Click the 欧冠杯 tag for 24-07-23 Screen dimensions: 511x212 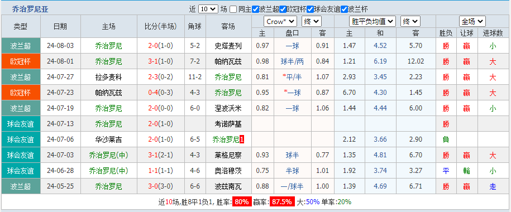(21, 93)
